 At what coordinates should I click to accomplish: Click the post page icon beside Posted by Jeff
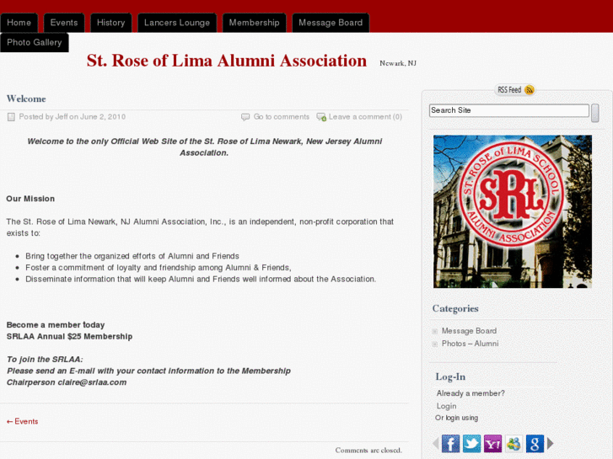point(11,117)
